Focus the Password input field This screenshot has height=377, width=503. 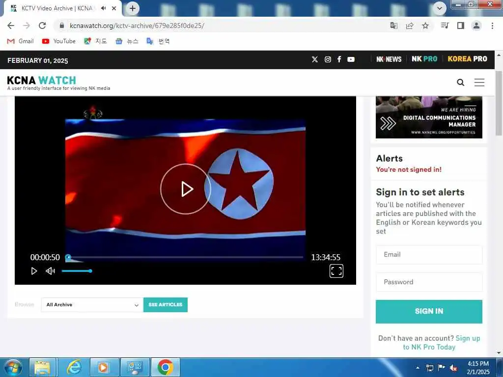pos(429,282)
